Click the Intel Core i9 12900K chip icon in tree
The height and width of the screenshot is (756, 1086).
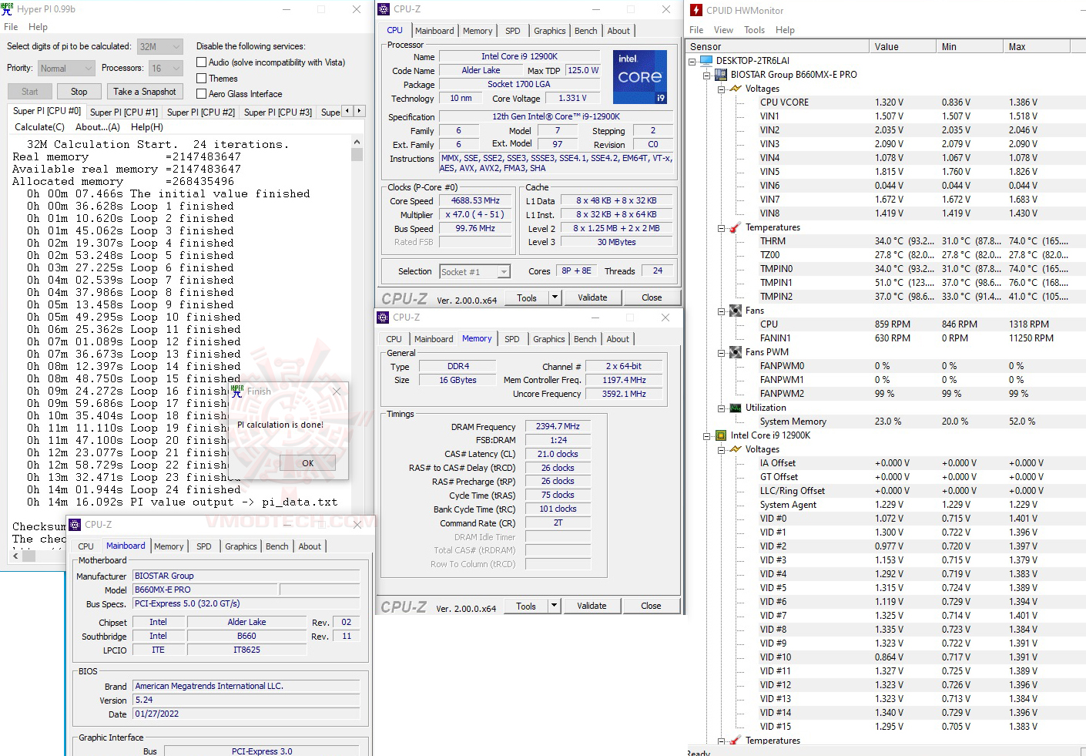click(x=721, y=435)
